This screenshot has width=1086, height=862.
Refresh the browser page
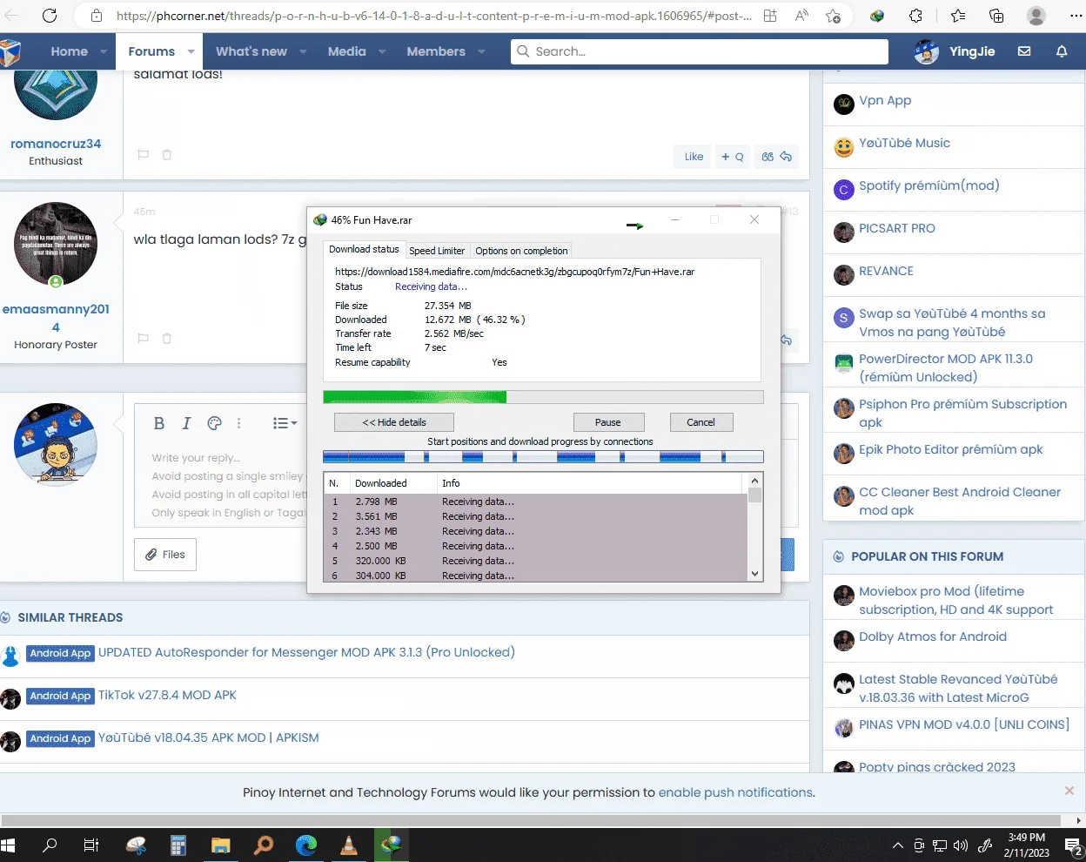click(x=50, y=16)
